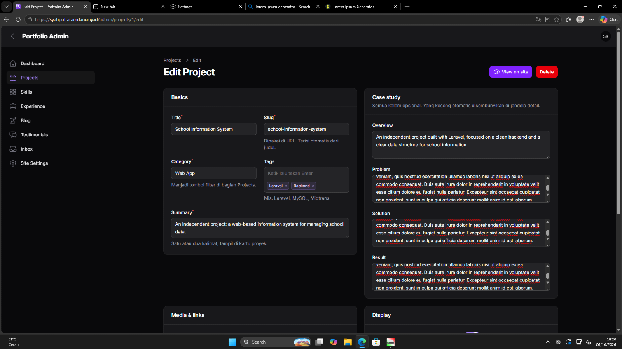Click the Problem textarea scrollbar
This screenshot has width=622, height=349.
click(547, 188)
